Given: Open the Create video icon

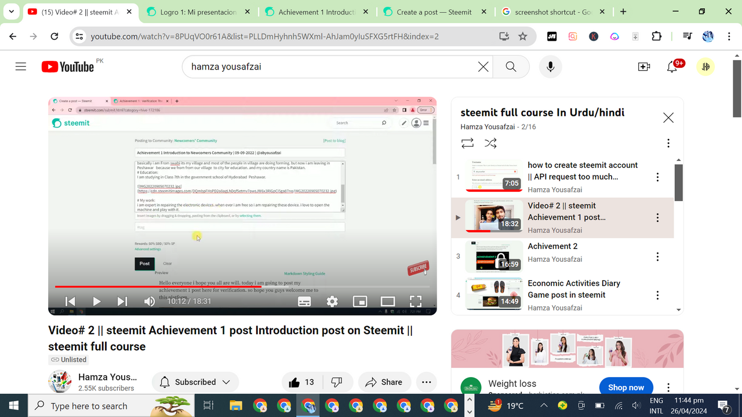Looking at the screenshot, I should [x=644, y=67].
